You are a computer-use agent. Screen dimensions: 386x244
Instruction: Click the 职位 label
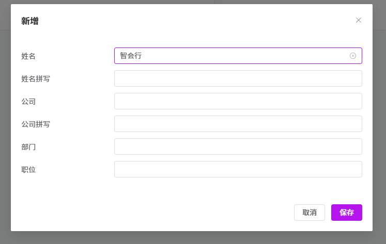pyautogui.click(x=28, y=170)
